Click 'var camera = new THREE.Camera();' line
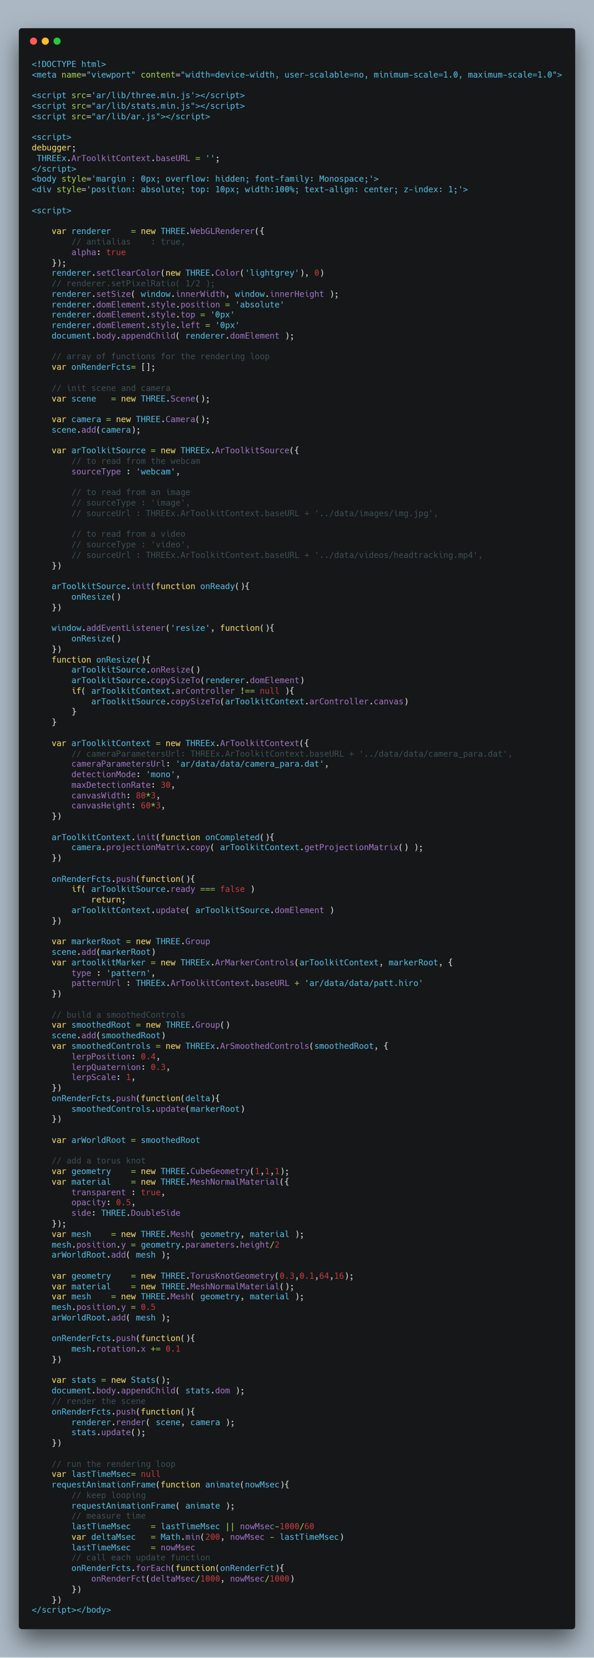 131,419
